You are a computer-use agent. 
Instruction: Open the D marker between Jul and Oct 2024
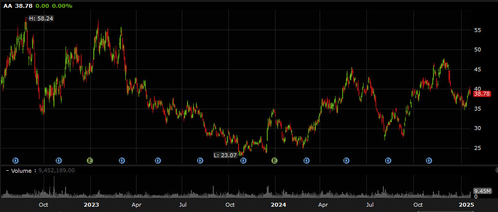388,161
